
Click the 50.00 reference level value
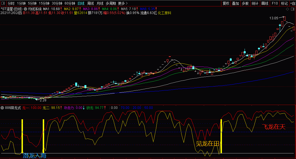click(148, 108)
